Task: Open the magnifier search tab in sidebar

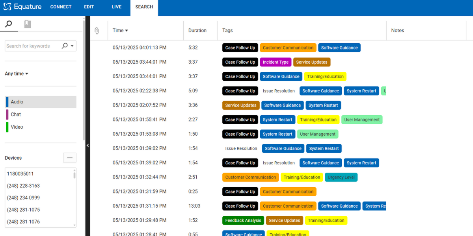Action: pos(8,24)
